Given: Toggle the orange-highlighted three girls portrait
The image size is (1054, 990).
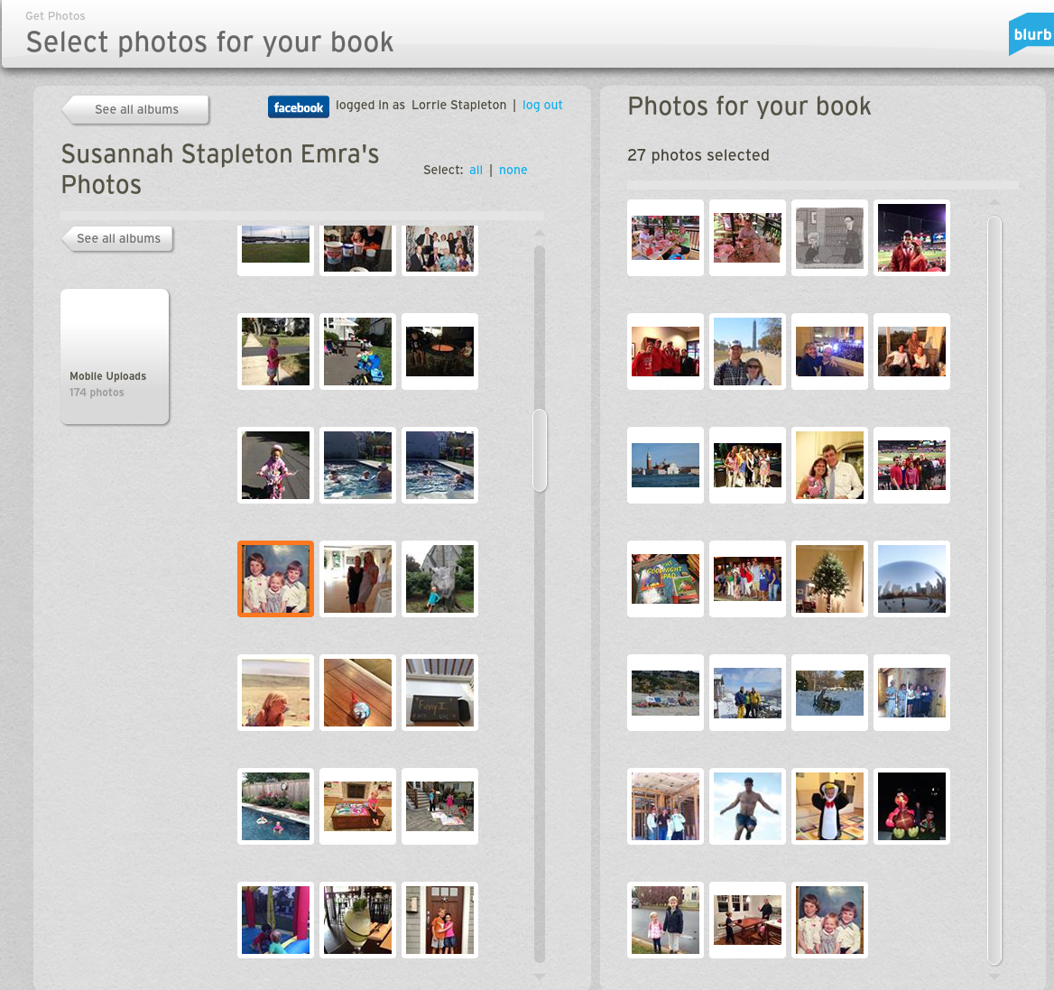Looking at the screenshot, I should pos(275,578).
